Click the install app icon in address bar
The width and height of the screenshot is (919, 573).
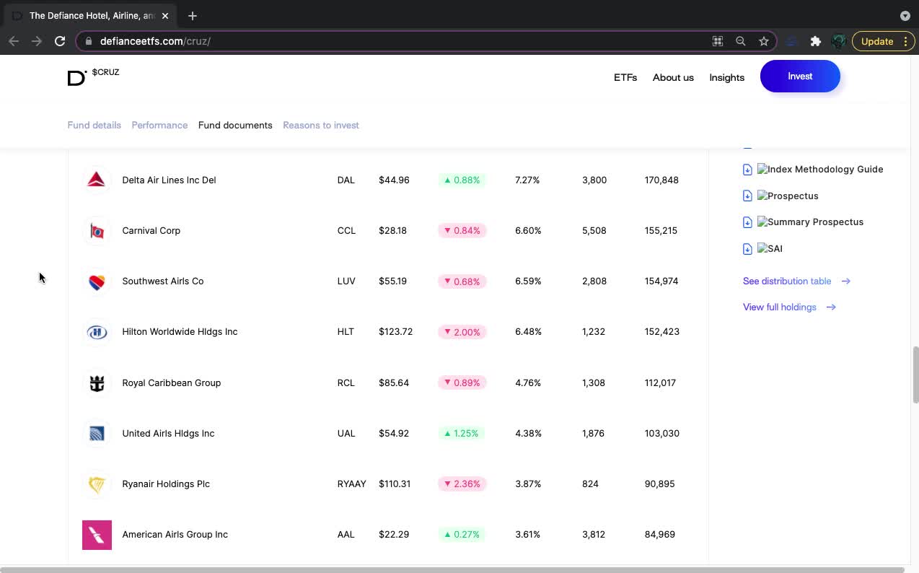click(x=718, y=41)
